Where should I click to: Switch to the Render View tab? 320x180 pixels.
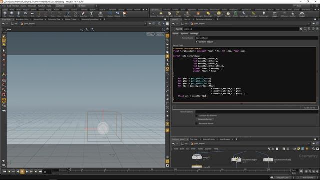[x=38, y=19]
